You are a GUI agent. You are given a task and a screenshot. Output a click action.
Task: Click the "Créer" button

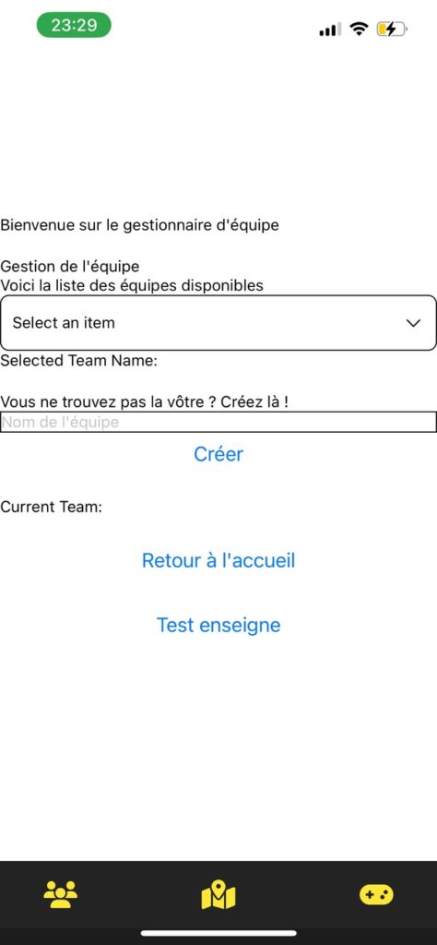click(218, 454)
